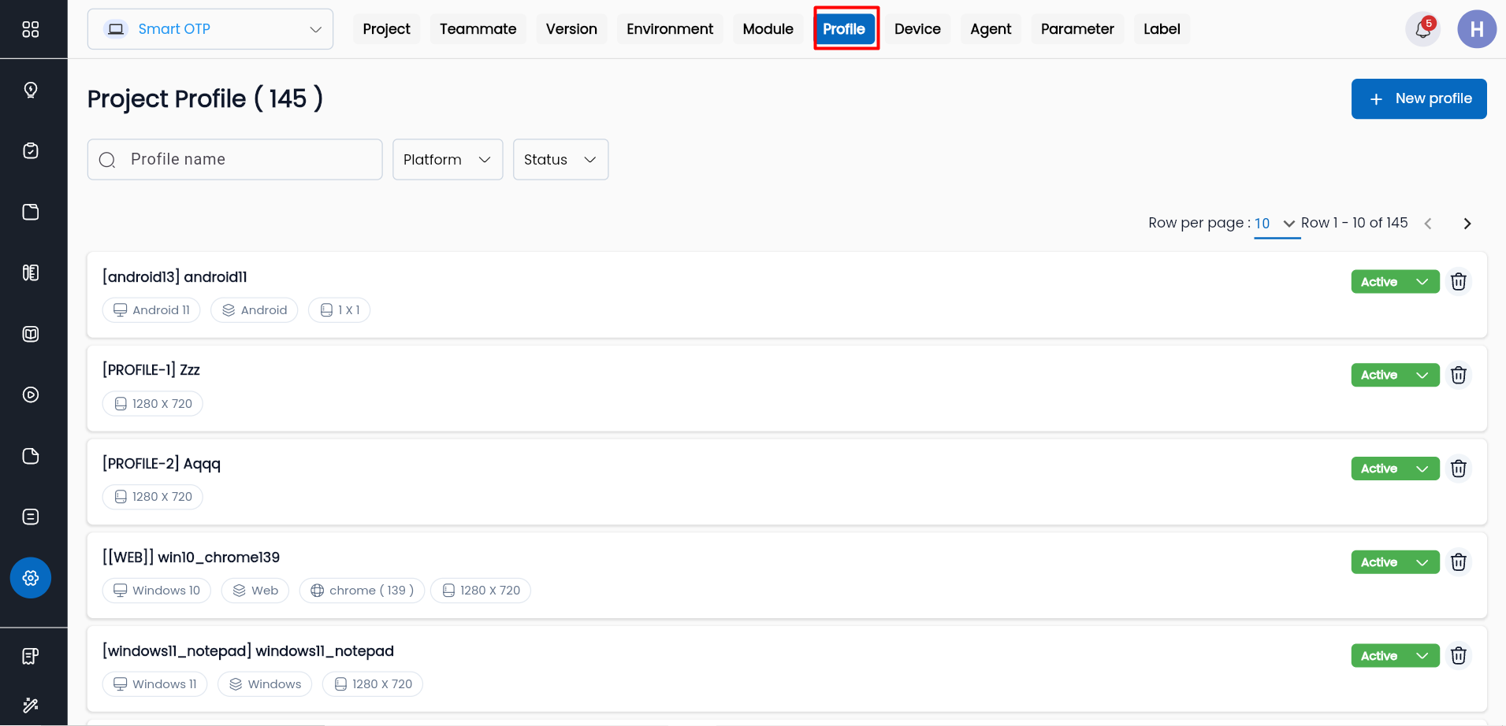Click the notification bell icon
Viewport: 1506px width, 726px height.
click(x=1422, y=30)
